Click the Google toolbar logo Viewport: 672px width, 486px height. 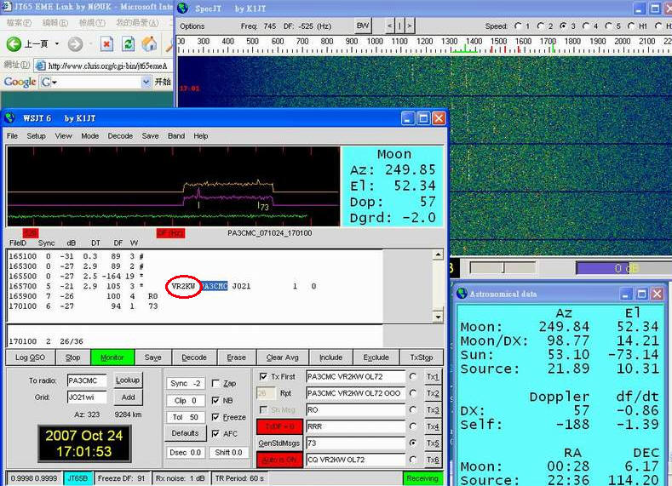[x=20, y=82]
